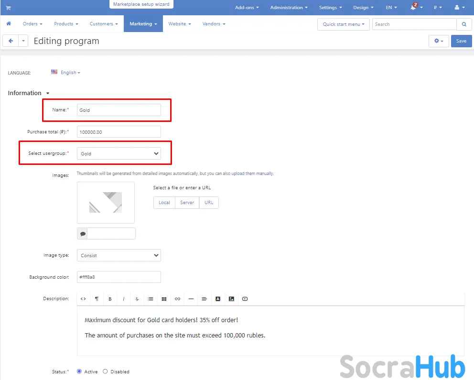The width and height of the screenshot is (474, 380).
Task: Click the image placeholder thumbnail
Action: click(x=106, y=203)
